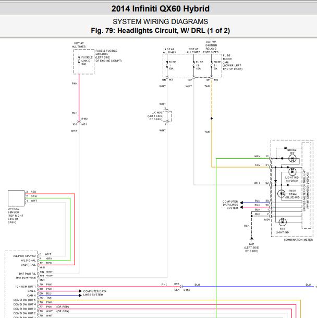Click the M57 ground point symbol
The image size is (317, 318).
click(252, 239)
